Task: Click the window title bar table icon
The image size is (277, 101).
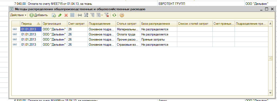Action: [11, 9]
